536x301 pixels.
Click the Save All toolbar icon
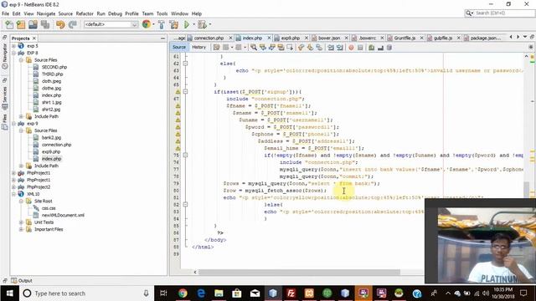45,24
